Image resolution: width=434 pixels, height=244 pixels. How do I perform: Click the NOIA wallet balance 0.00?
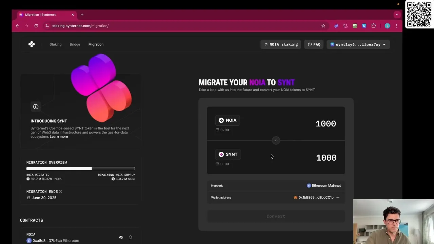pos(222,130)
